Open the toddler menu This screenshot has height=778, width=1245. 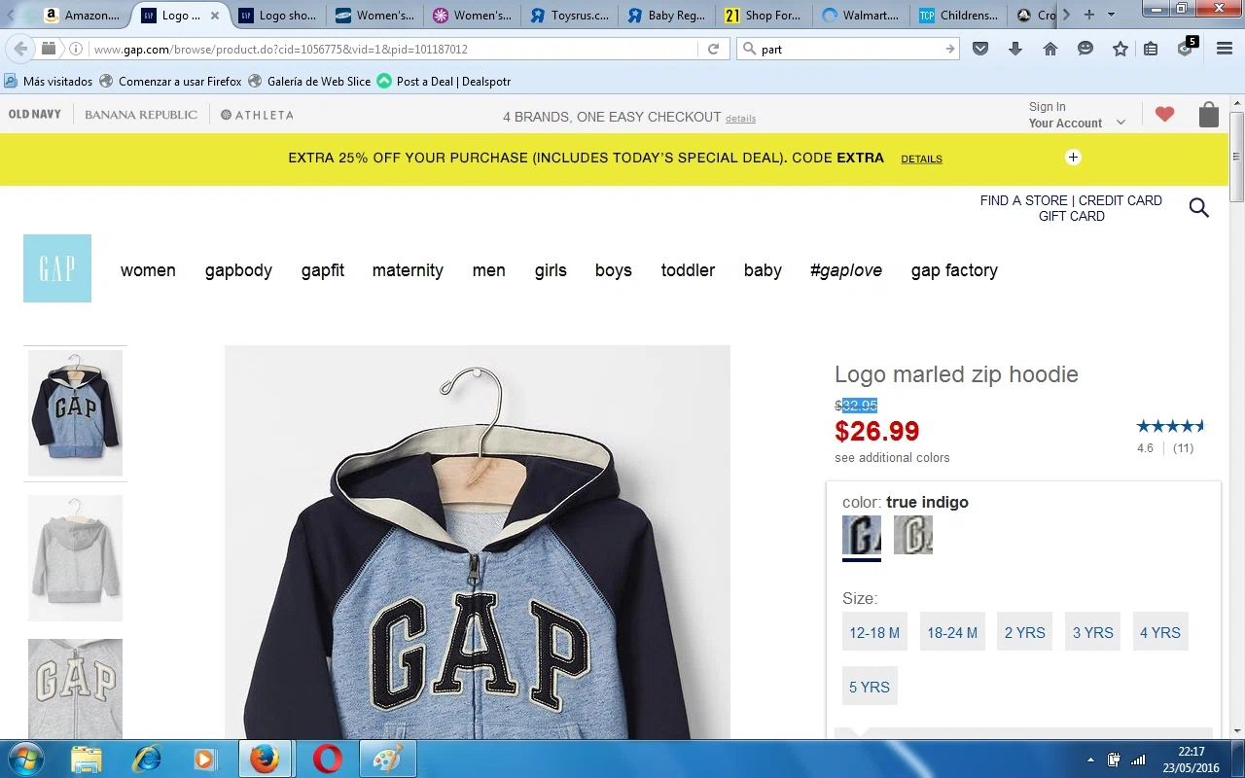tap(688, 270)
